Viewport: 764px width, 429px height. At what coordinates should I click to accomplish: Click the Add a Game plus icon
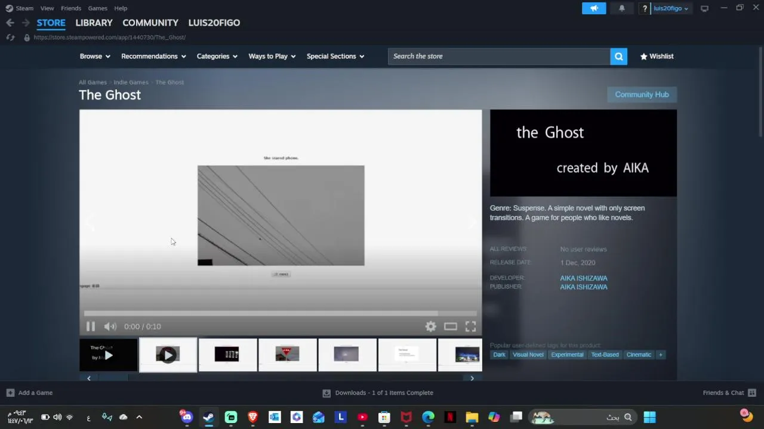pyautogui.click(x=10, y=393)
